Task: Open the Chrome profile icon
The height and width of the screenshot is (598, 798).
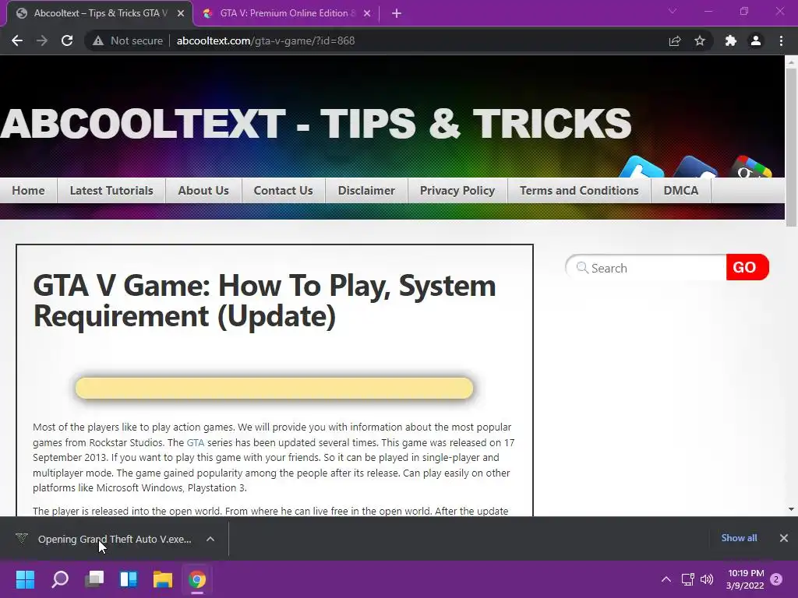Action: [756, 40]
